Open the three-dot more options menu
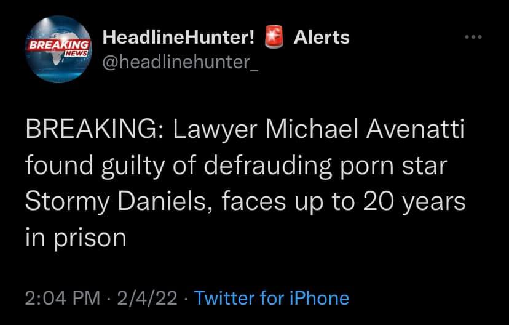The height and width of the screenshot is (325, 509). (x=473, y=37)
